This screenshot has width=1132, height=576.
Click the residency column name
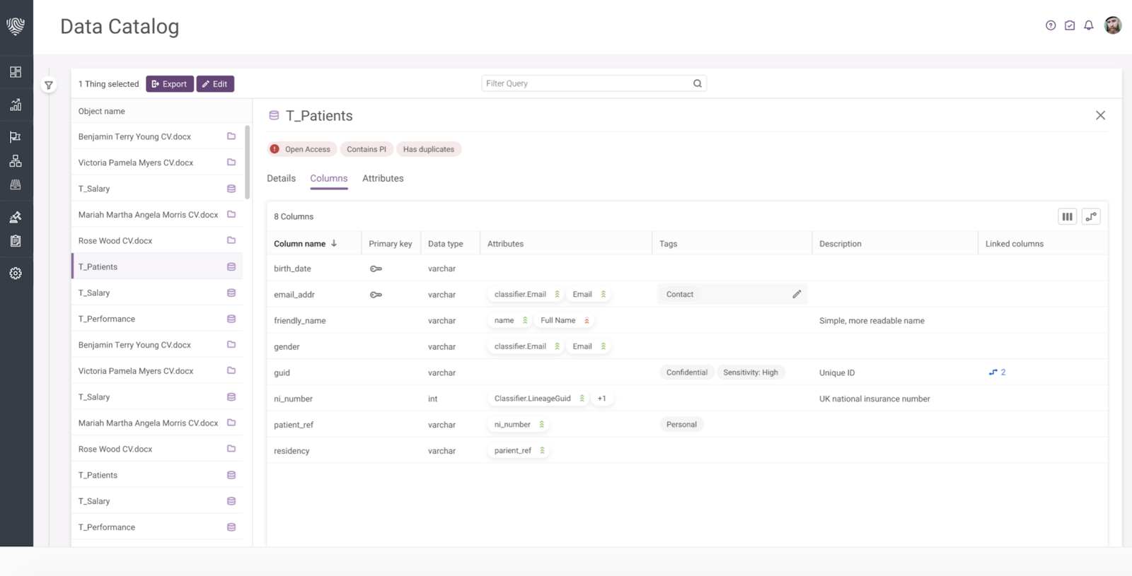[291, 451]
